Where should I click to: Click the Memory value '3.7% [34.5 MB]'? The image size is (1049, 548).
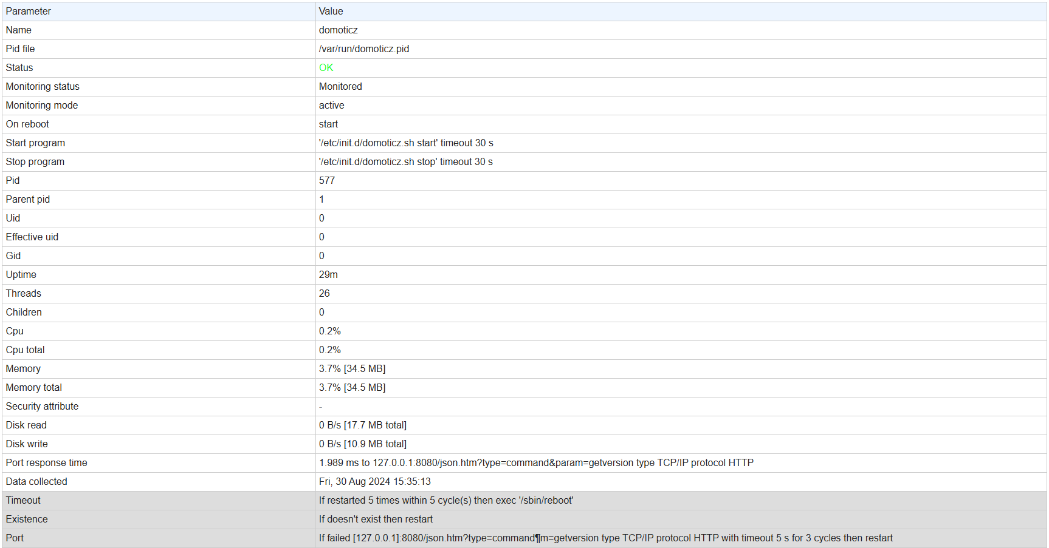click(353, 369)
